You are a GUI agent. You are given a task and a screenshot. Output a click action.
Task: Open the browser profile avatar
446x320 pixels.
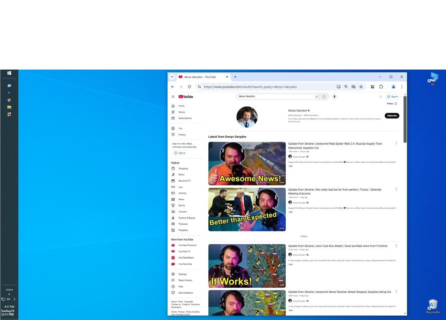[394, 87]
